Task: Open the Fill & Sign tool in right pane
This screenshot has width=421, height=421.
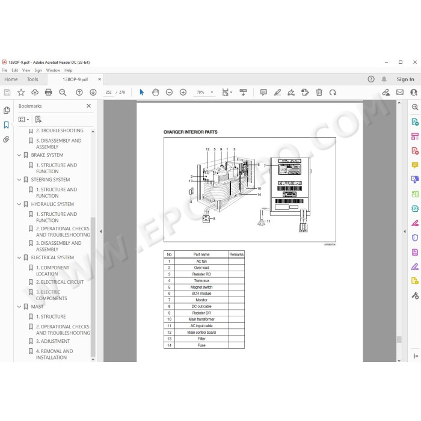Action: pos(415,266)
